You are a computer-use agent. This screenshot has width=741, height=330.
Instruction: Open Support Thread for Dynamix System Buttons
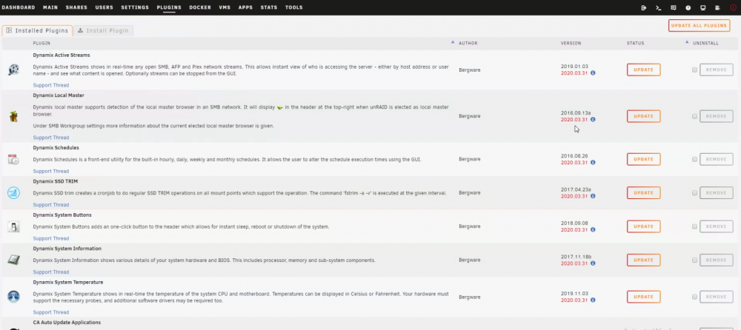pos(51,238)
